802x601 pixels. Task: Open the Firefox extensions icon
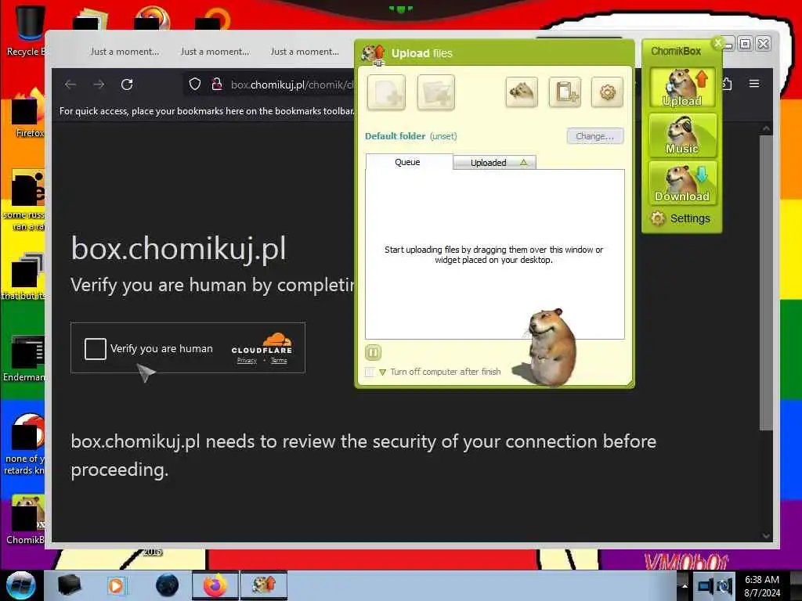(x=728, y=84)
